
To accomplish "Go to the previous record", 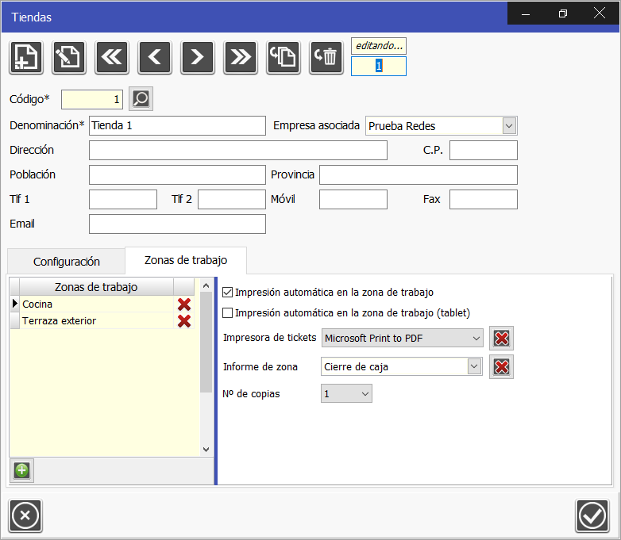I will coord(155,57).
